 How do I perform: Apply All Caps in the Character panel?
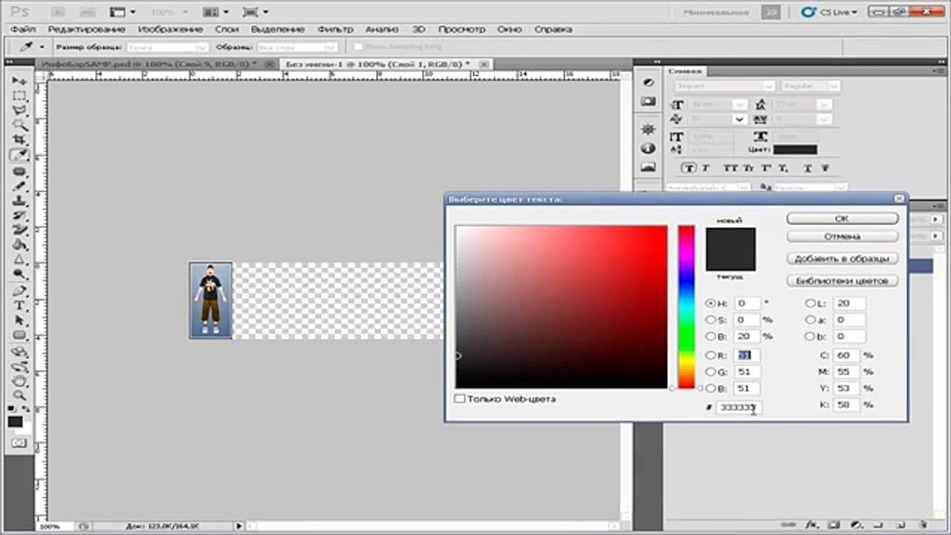point(730,168)
